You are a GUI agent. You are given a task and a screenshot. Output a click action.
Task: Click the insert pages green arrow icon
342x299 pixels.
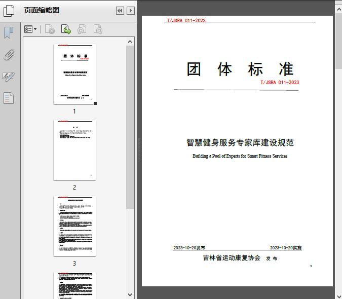(x=66, y=29)
